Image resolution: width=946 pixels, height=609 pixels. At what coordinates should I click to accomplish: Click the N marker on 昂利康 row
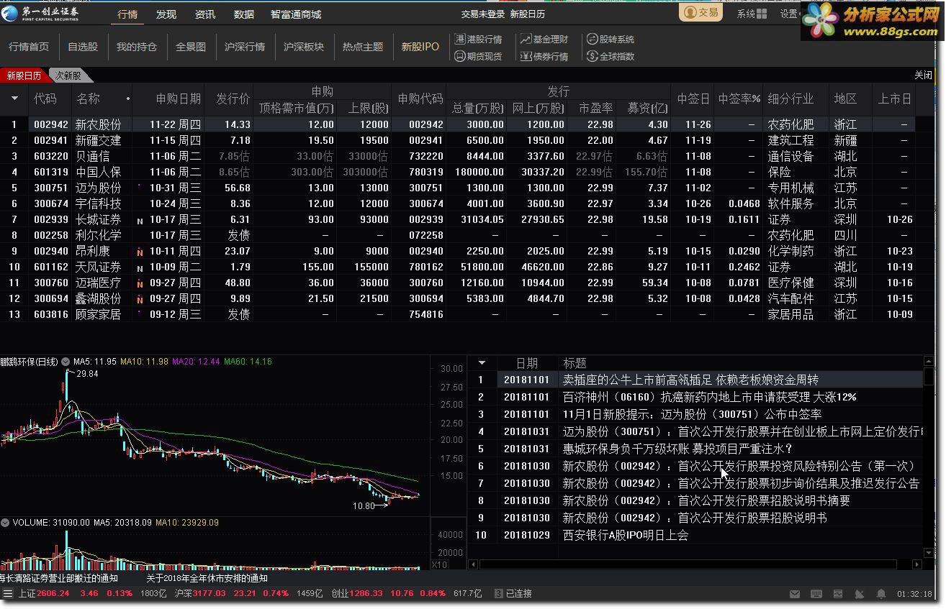[x=140, y=252]
